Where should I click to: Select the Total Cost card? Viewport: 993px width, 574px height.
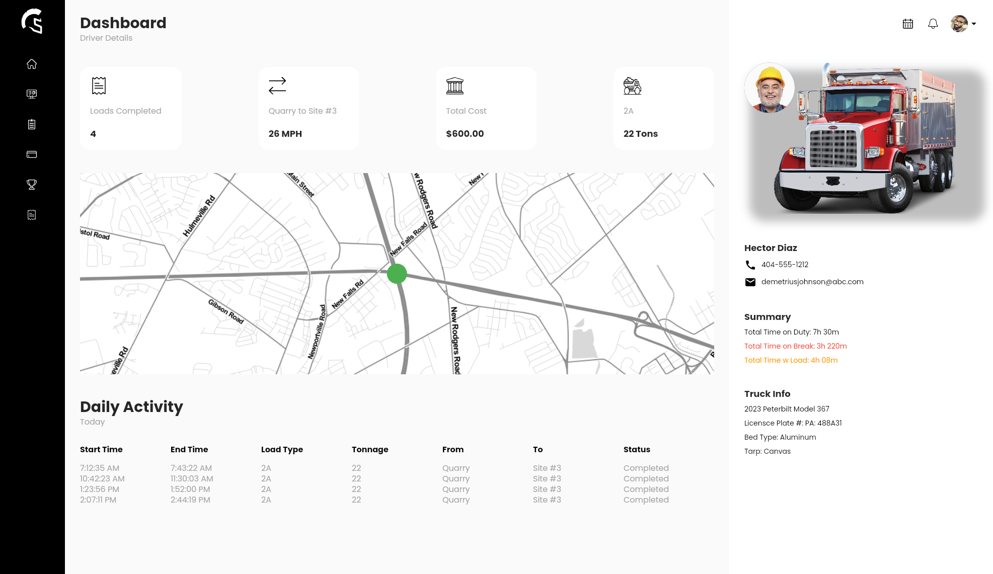(x=486, y=108)
